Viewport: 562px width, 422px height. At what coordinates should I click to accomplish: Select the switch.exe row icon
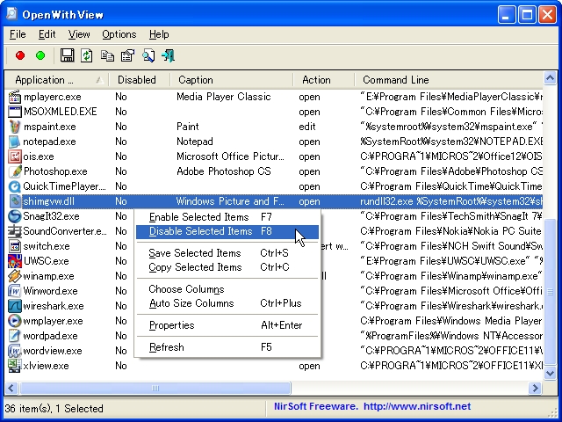15,246
